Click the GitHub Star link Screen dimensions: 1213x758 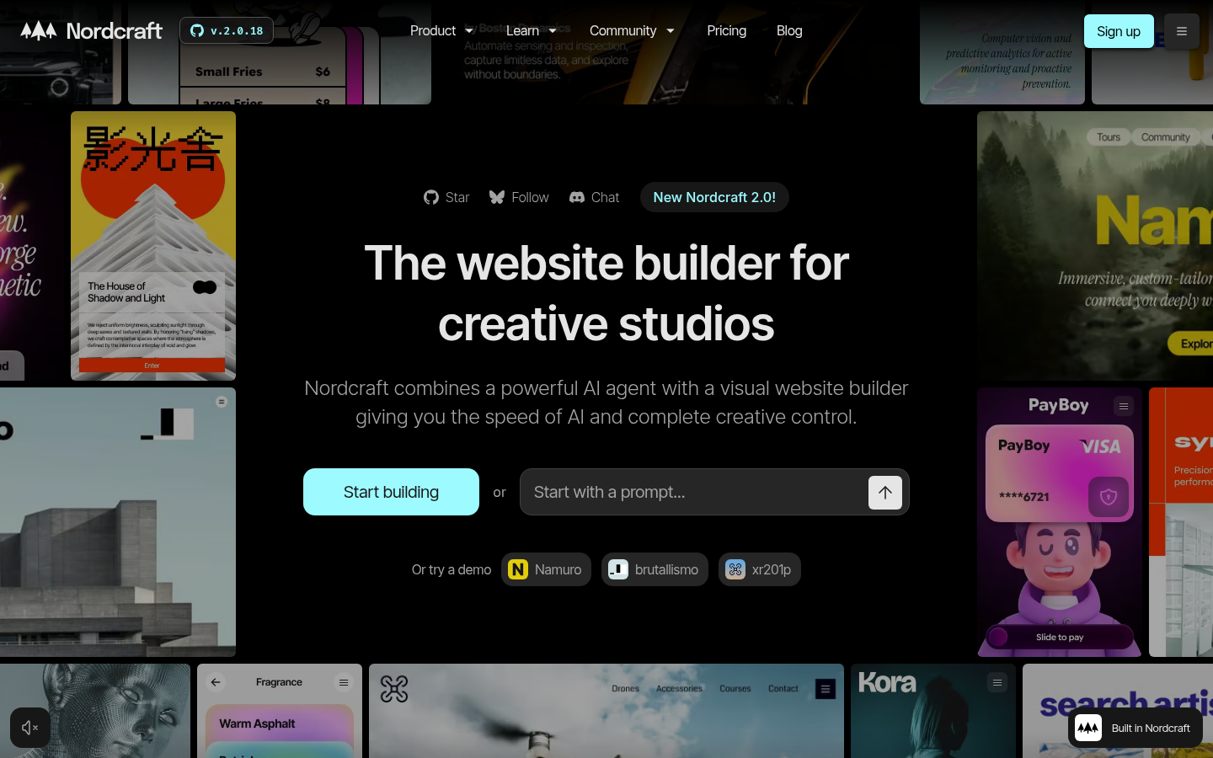[x=446, y=197]
